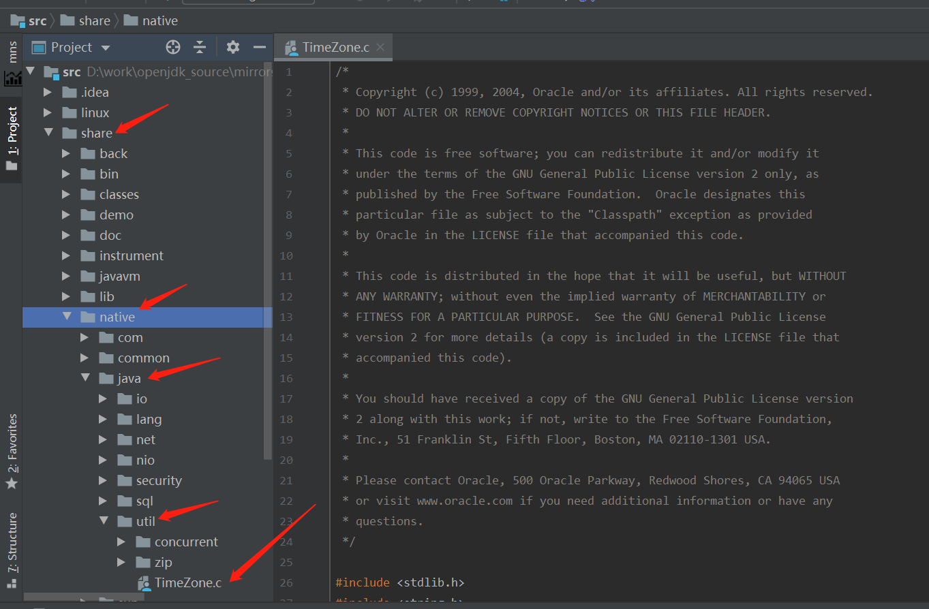The image size is (929, 609).
Task: Toggle the 2: Favorites tool window
Action: [x=12, y=443]
